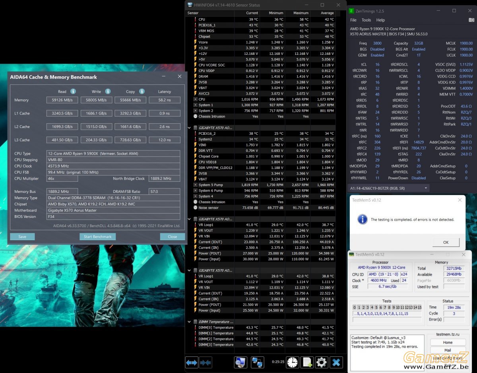Viewport: 477px width, 373px height.
Task: Open the Tools menu in ZenTimings
Action: (x=366, y=20)
